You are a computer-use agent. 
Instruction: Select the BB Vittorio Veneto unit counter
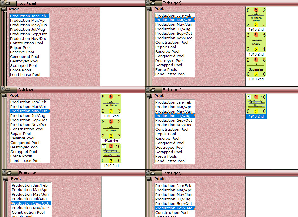pos(256,17)
